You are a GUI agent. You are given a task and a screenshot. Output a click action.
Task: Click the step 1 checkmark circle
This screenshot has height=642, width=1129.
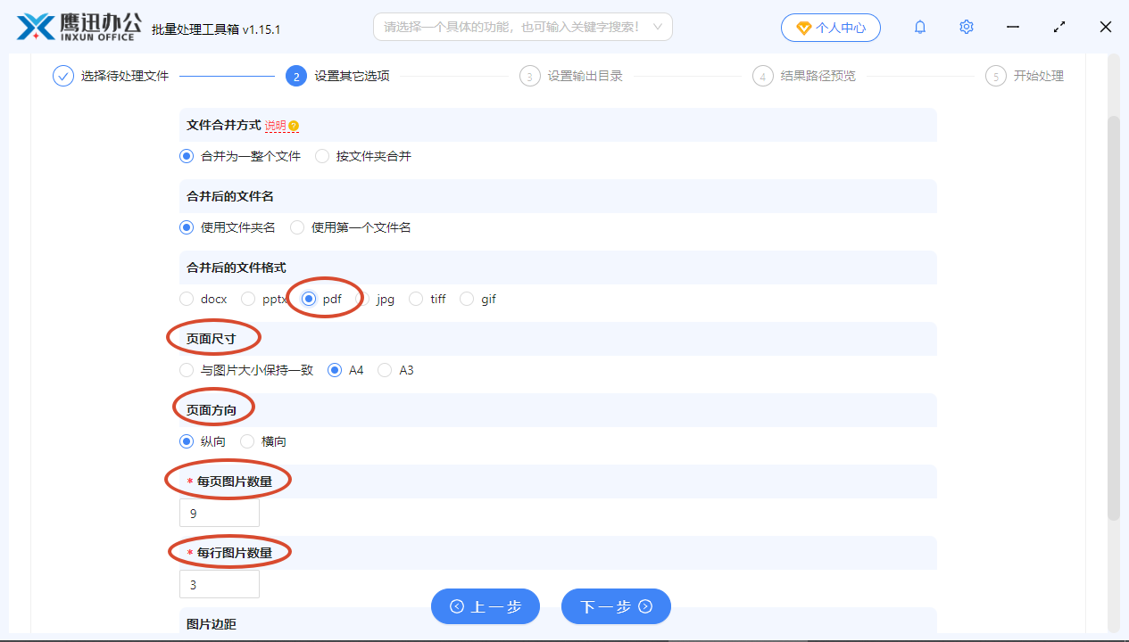click(62, 76)
